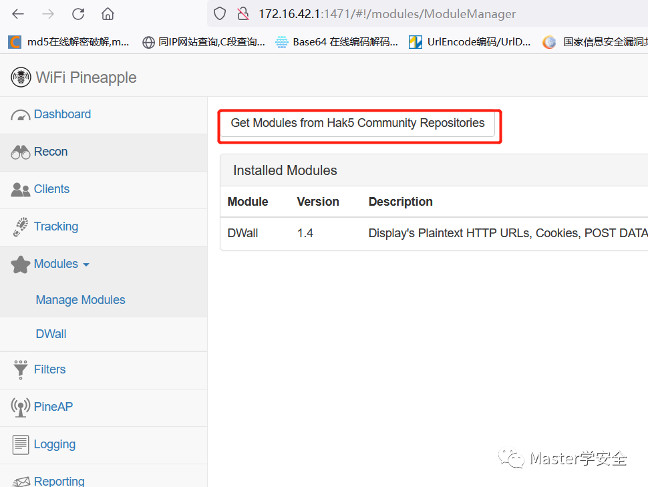Go to browser home page

click(108, 14)
